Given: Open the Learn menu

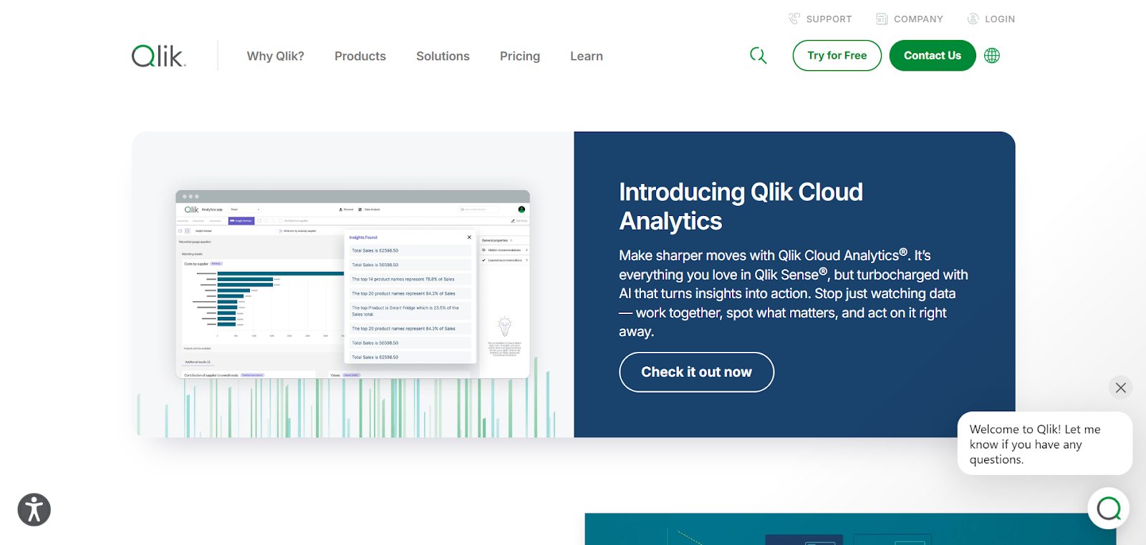Looking at the screenshot, I should (586, 56).
